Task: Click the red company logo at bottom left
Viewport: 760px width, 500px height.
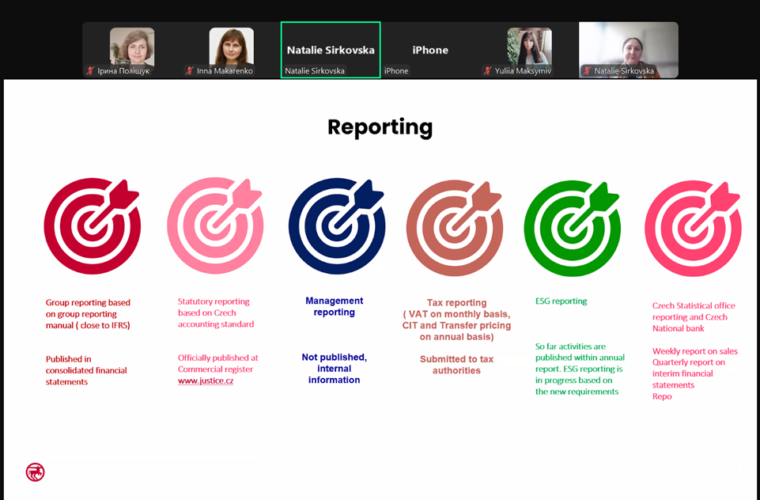Action: [x=35, y=472]
